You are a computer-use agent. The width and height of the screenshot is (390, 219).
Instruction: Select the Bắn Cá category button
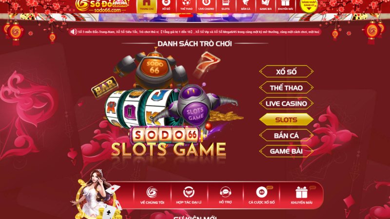tap(286, 136)
